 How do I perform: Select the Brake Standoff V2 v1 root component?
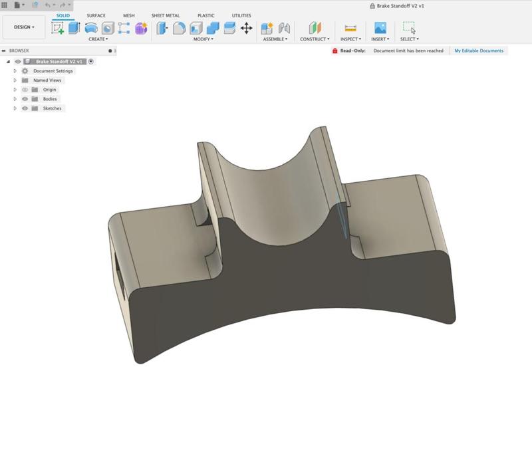59,62
